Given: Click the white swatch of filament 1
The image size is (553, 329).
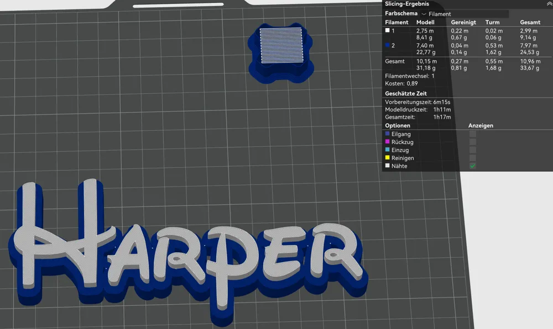Looking at the screenshot, I should [387, 30].
